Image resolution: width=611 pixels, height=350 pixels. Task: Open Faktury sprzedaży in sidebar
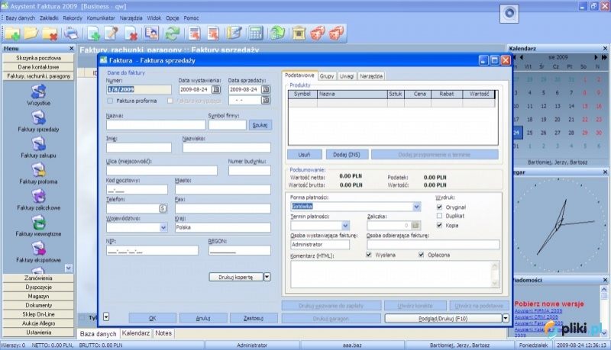(x=38, y=121)
